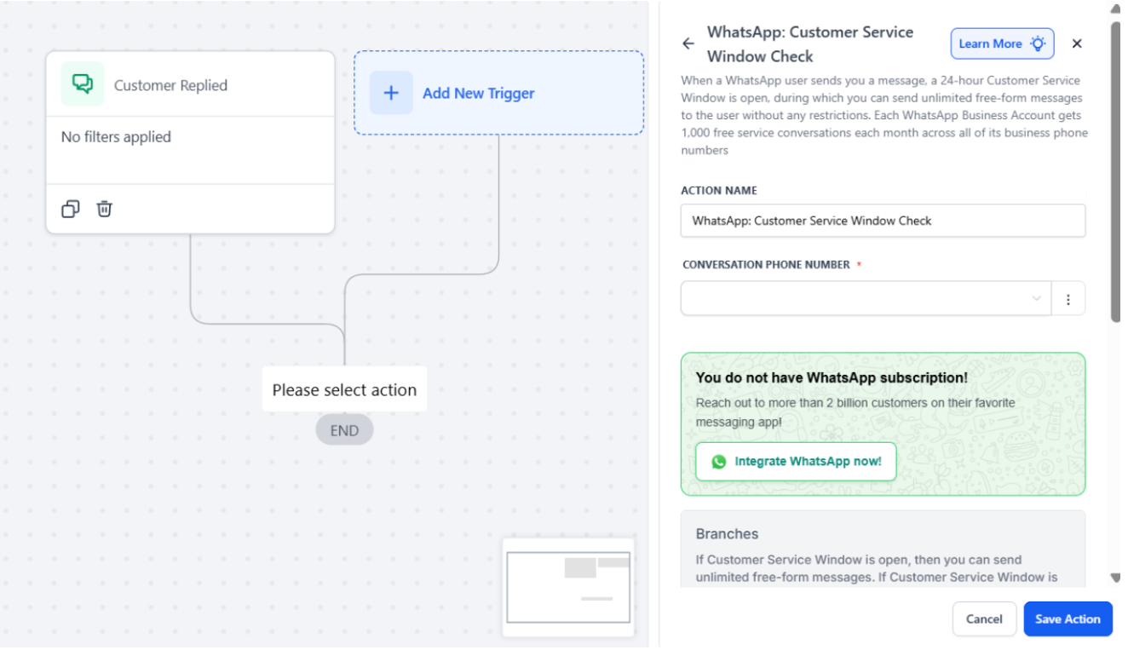Delete the Customer Replied trigger
Viewport: 1128px width, 650px height.
(x=104, y=209)
